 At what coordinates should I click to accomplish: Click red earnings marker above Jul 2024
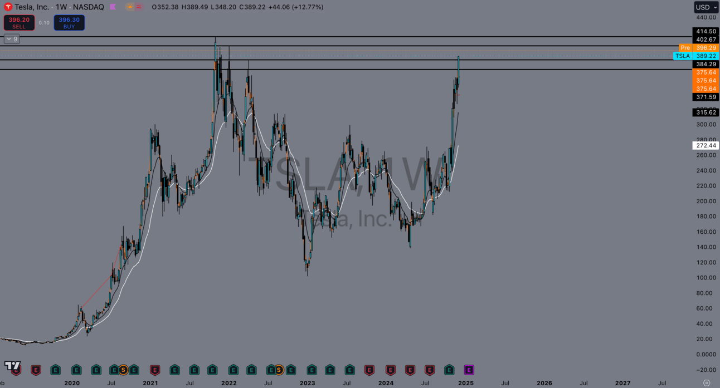coord(429,370)
